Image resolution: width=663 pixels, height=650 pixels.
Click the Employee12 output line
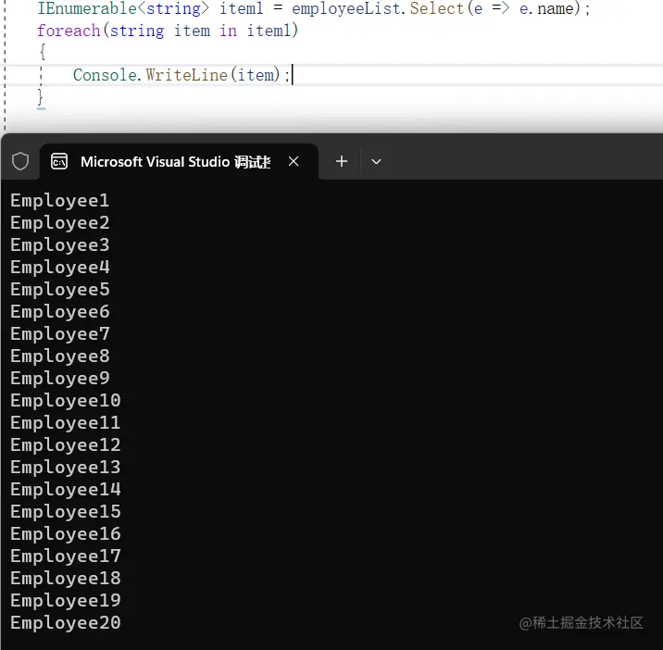click(x=66, y=444)
